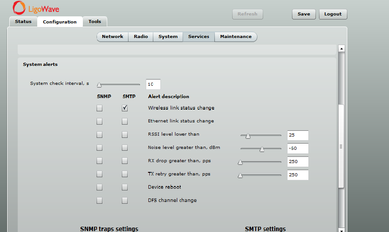Enable SNMP for Wireless link status change
The height and width of the screenshot is (232, 389).
[100, 108]
